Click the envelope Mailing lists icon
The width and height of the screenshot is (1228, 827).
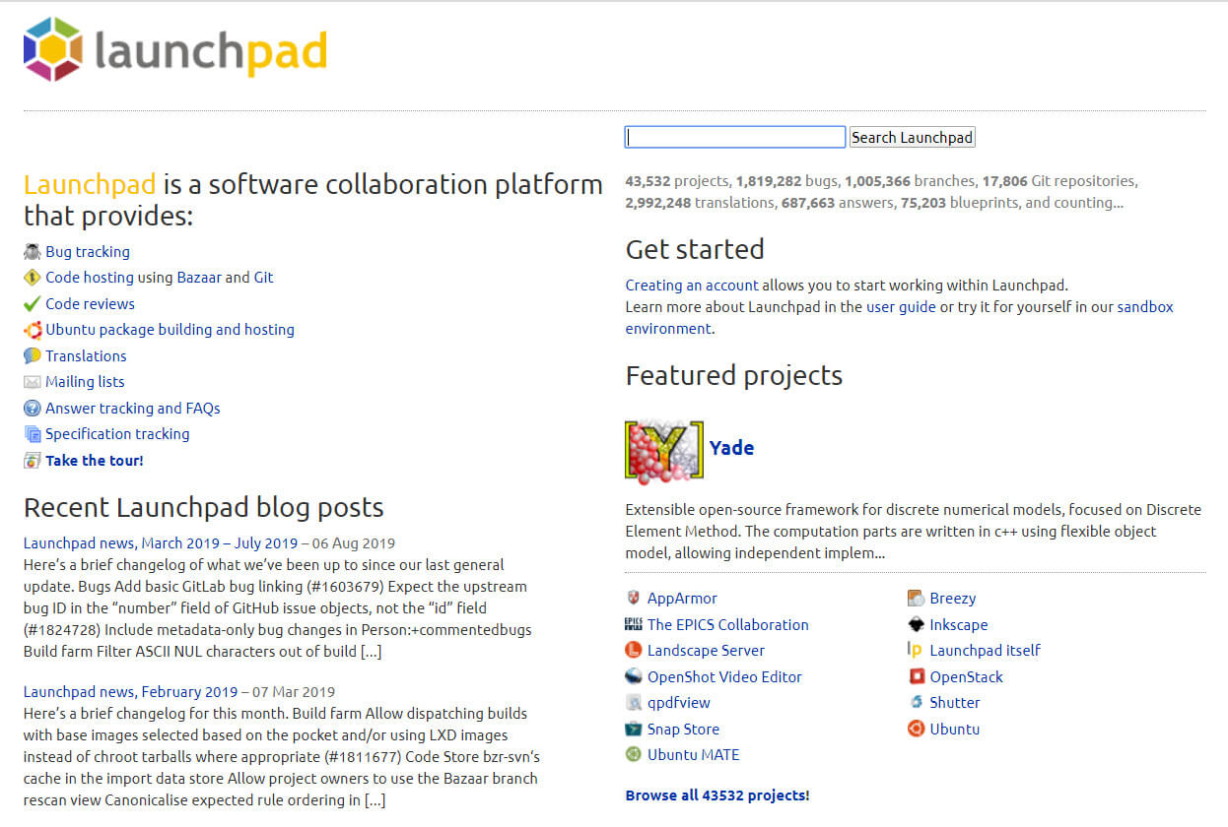(x=33, y=382)
